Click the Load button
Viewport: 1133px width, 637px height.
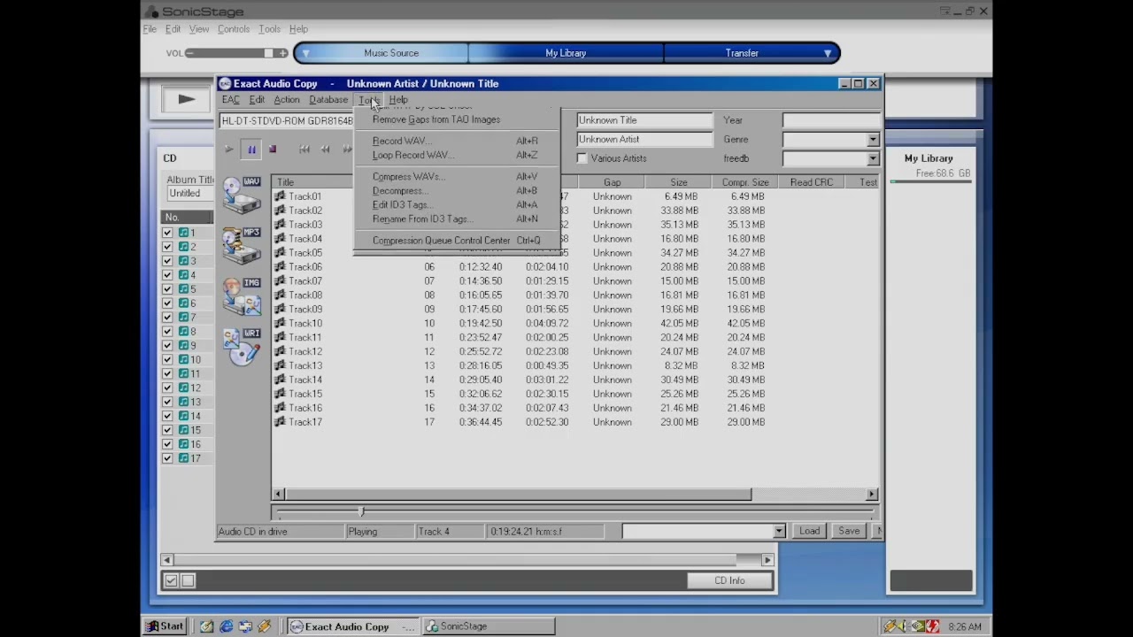point(809,531)
